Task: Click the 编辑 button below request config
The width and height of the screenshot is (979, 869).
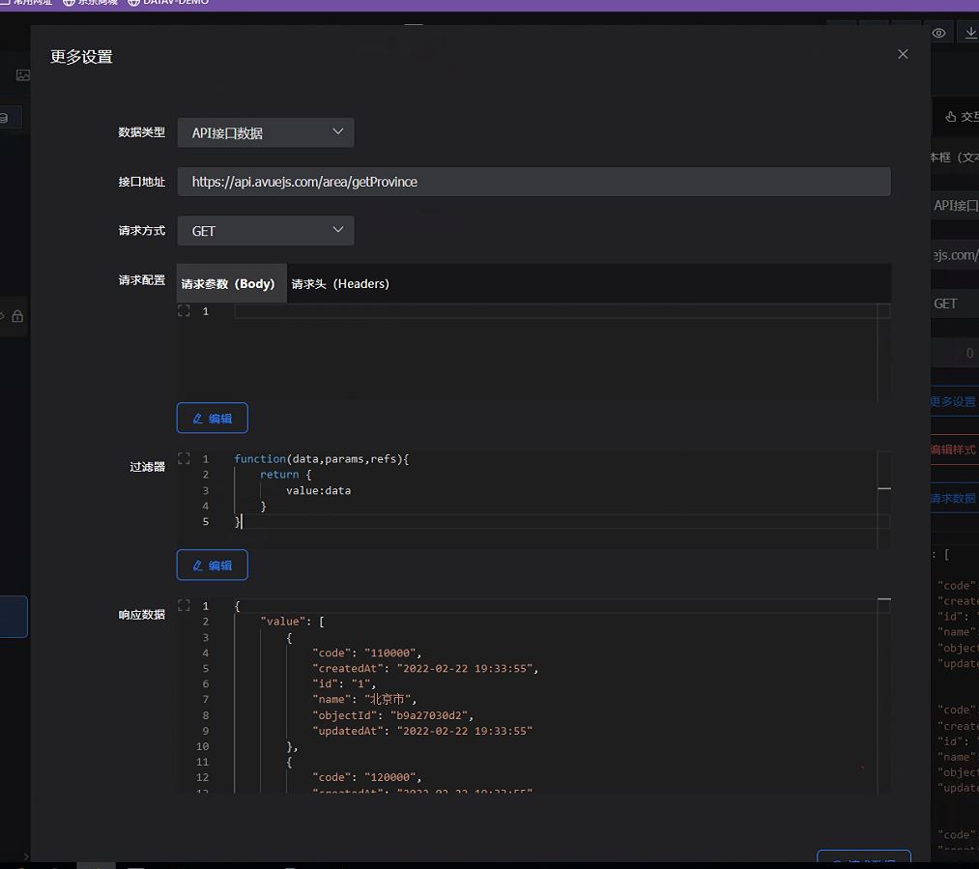Action: pos(213,418)
